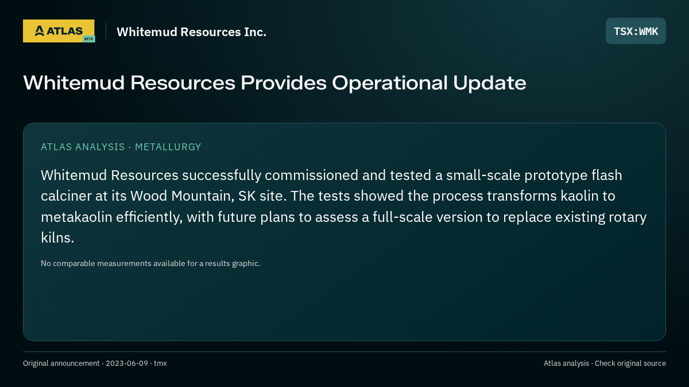Click the 'No comparable measurements available' note

tap(150, 263)
